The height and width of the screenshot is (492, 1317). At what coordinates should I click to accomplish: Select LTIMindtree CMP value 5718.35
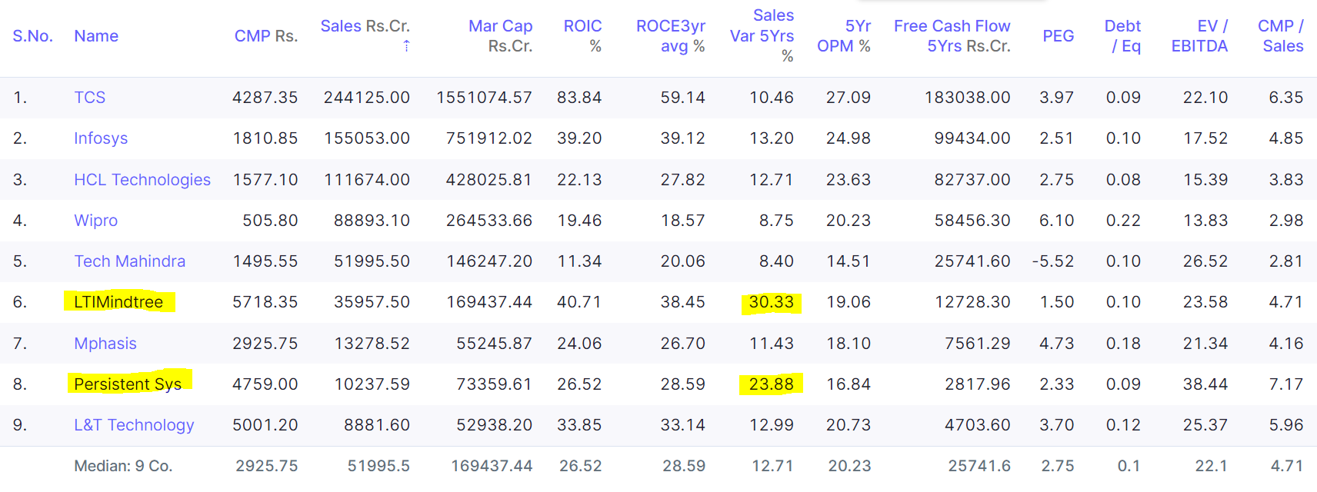(265, 302)
